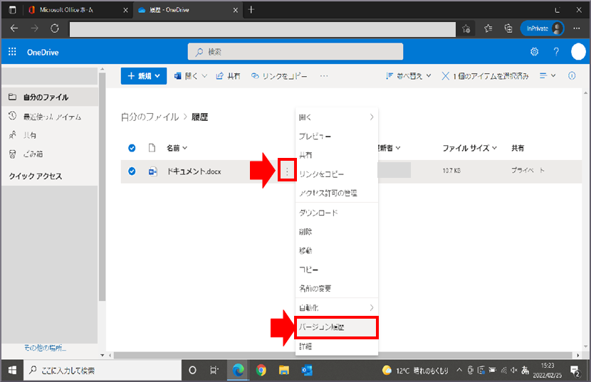Viewport: 591px width, 382px height.
Task: Click the Windows taskbar search box
Action: coord(103,371)
